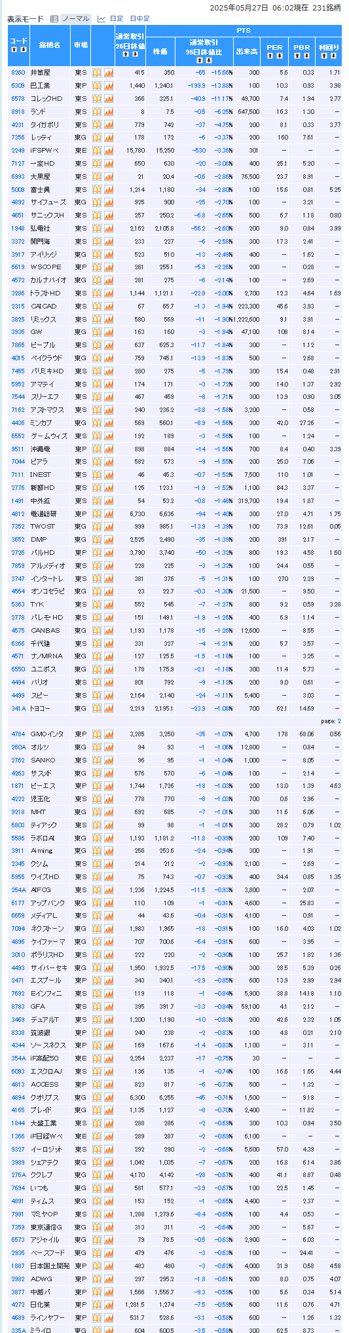Image resolution: width=349 pixels, height=1333 pixels.
Task: Click the 出来高 column header
Action: click(x=247, y=51)
